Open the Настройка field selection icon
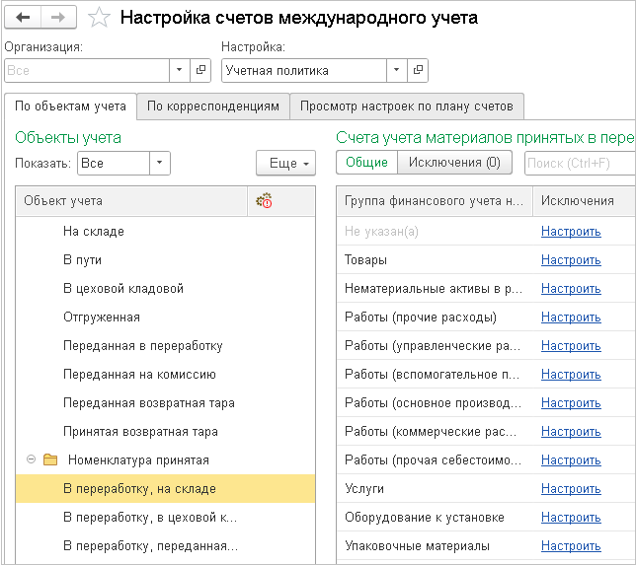This screenshot has width=636, height=565. click(420, 70)
